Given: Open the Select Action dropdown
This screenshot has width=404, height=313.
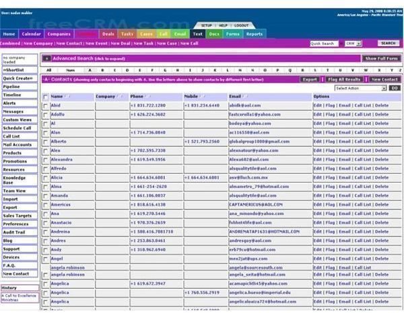Looking at the screenshot, I should (360, 88).
